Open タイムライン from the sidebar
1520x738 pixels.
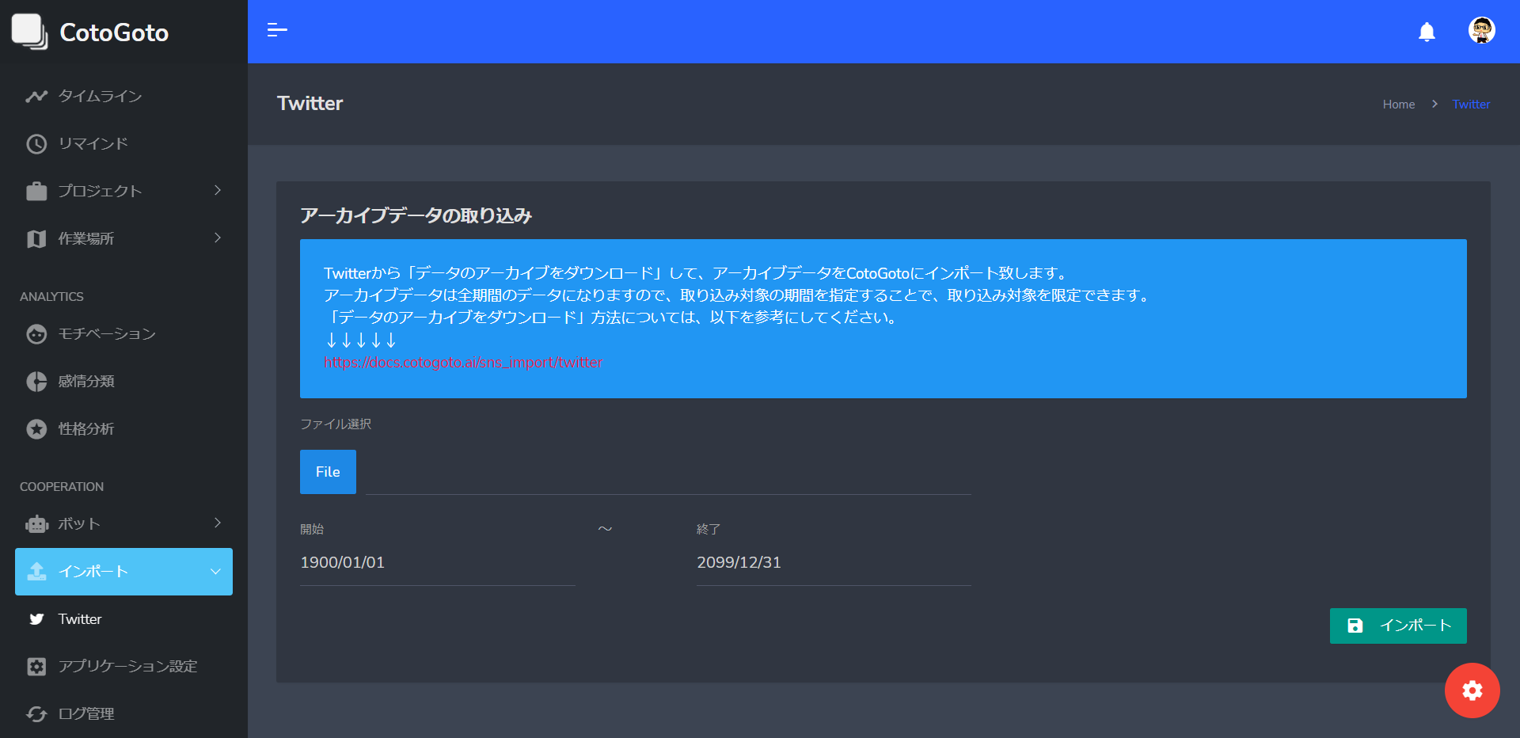[100, 96]
